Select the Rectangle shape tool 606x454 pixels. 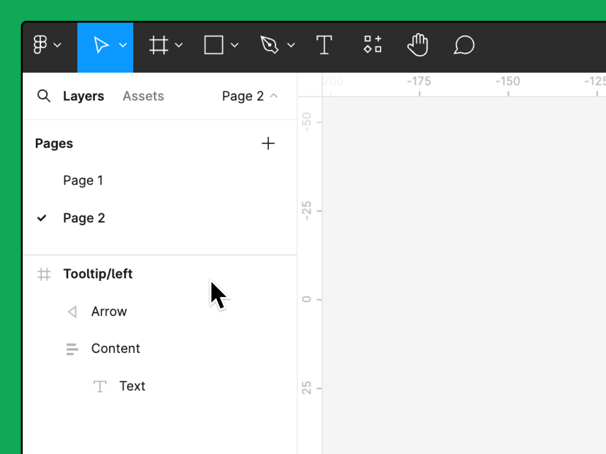point(214,45)
